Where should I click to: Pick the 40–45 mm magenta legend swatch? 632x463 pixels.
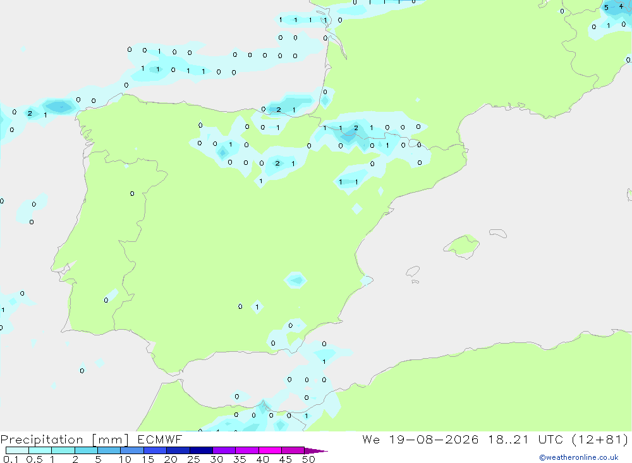(x=270, y=450)
